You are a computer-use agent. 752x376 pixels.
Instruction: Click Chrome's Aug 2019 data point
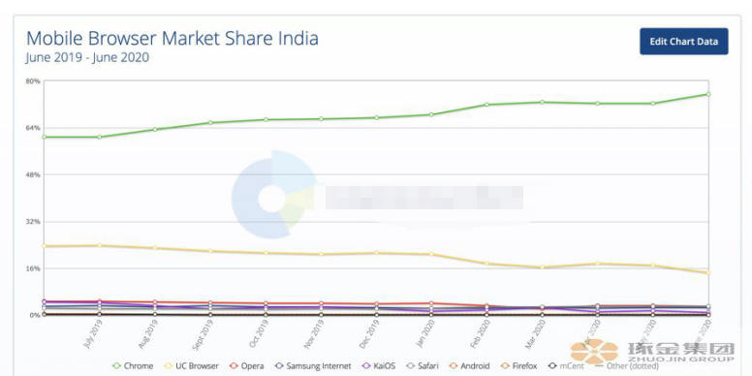pyautogui.click(x=155, y=129)
